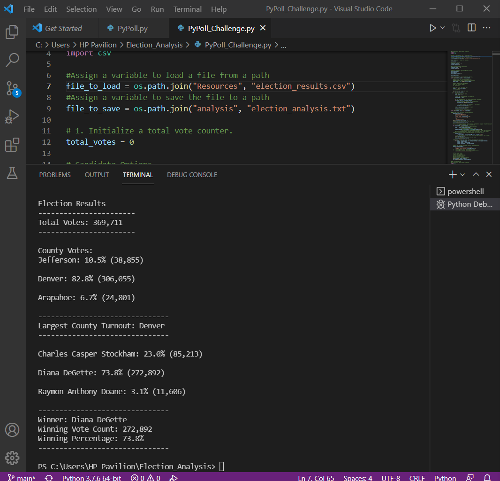Change the Python language mode
The image size is (500, 481).
[x=445, y=478]
